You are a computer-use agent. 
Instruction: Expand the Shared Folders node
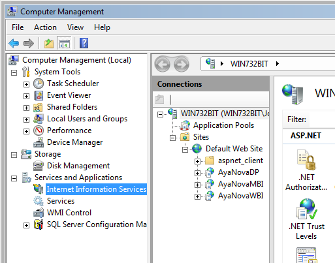(26, 108)
